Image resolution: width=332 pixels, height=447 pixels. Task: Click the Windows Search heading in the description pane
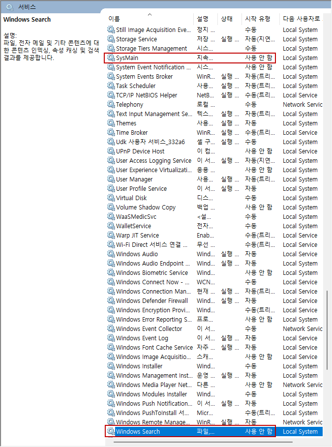[x=27, y=19]
